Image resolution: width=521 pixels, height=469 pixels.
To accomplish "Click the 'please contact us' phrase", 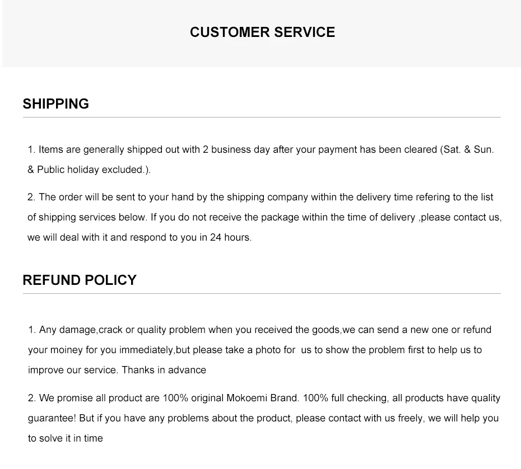I will 459,218.
